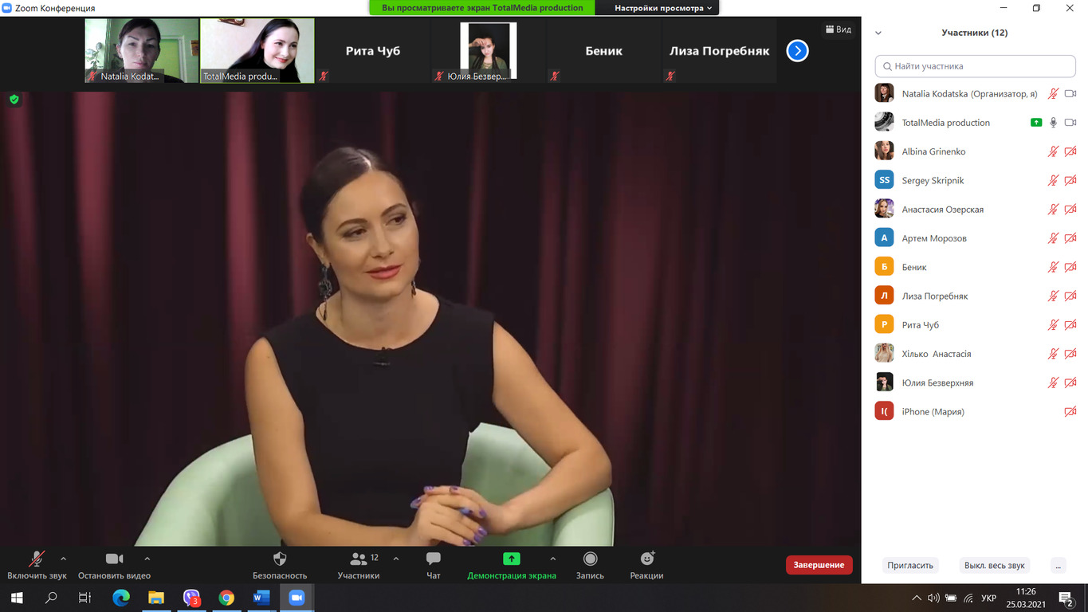Click muted mic icon for Albina Grinenko

[1053, 151]
